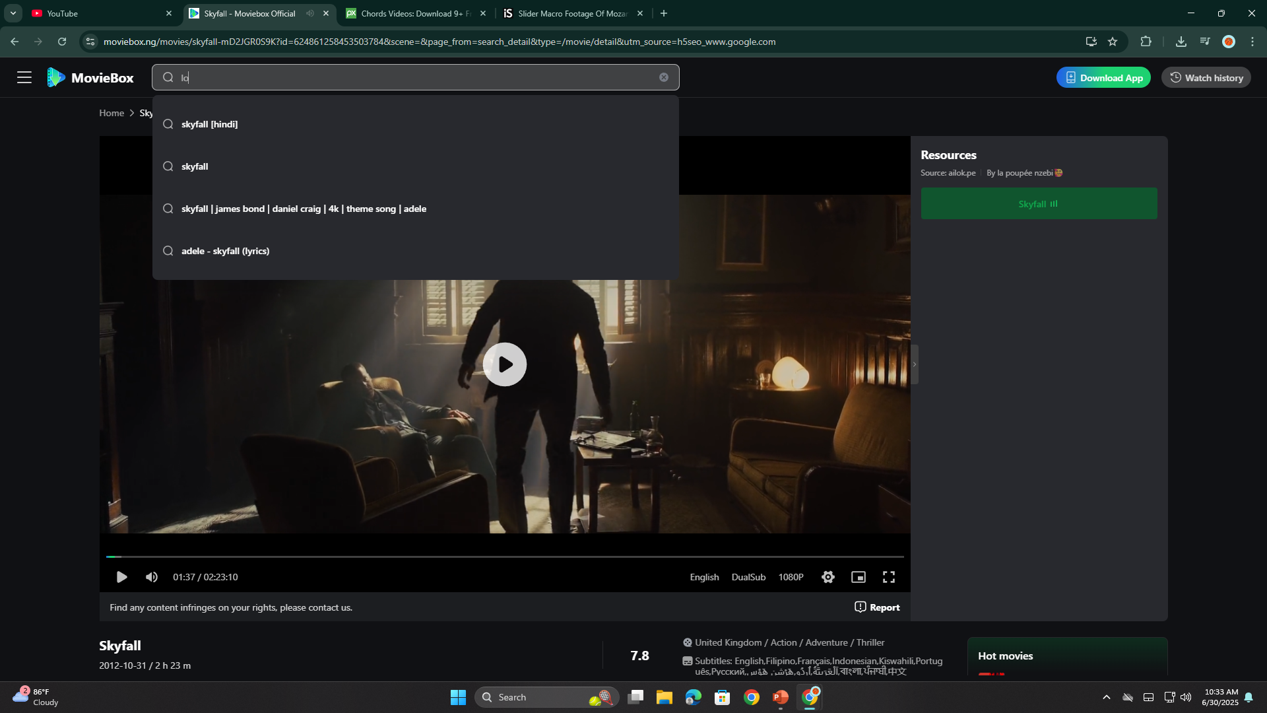Mute the video with the volume icon
1267x713 pixels.
click(x=152, y=577)
